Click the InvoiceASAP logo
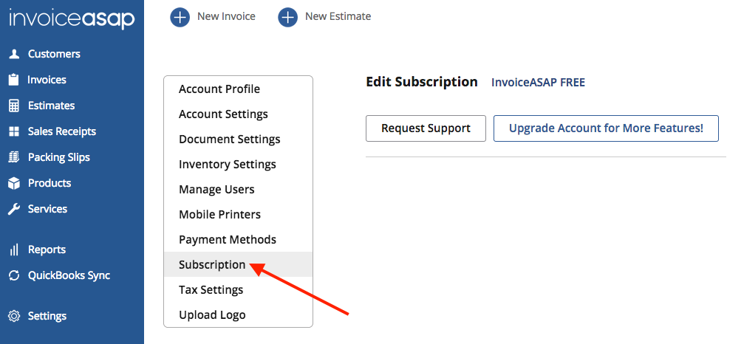 [x=72, y=18]
